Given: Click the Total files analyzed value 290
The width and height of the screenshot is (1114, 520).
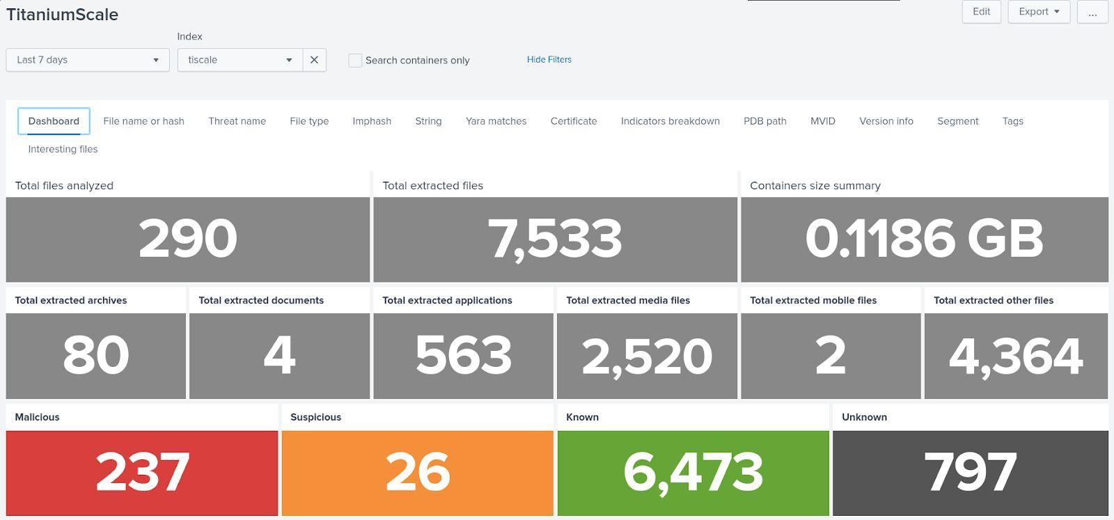Looking at the screenshot, I should coord(188,239).
